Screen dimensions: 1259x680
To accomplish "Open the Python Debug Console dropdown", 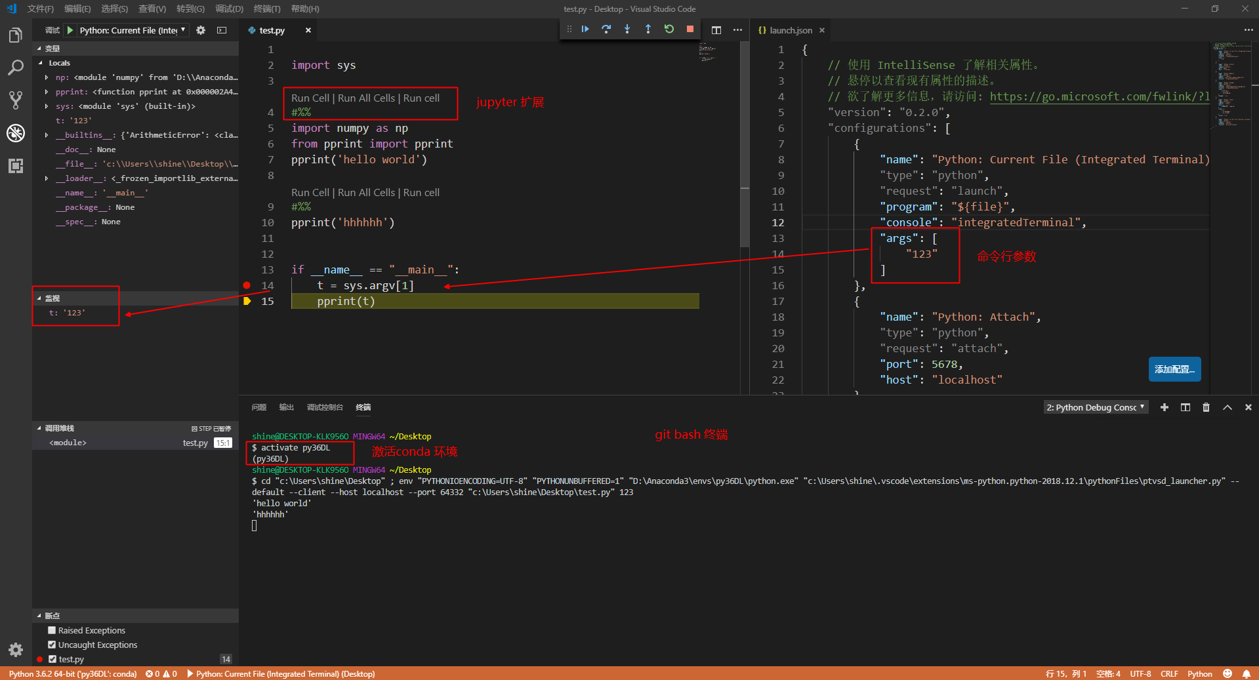I will click(1094, 407).
